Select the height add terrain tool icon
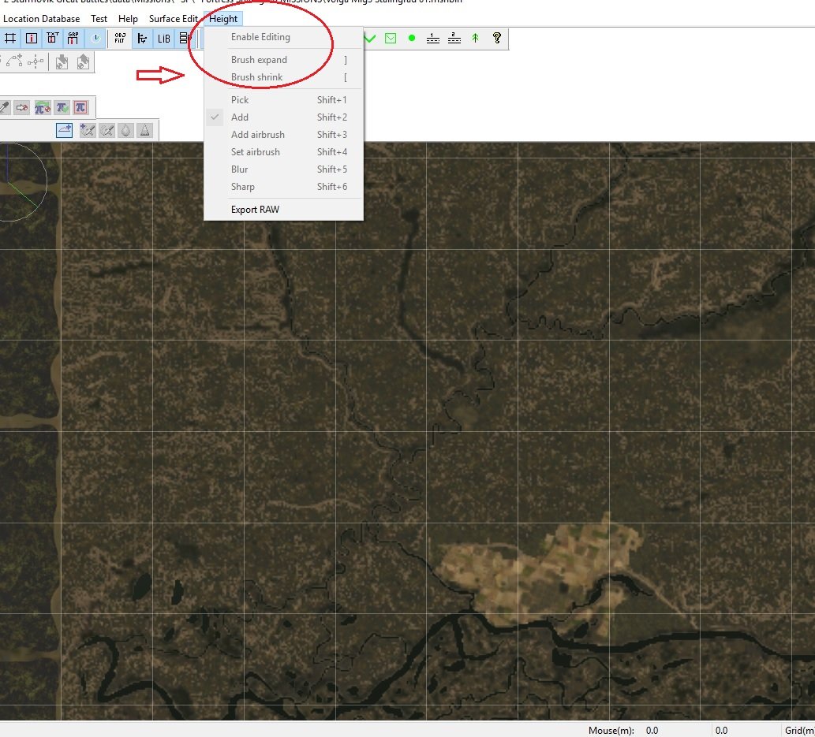Viewport: 815px width, 737px height. pos(65,130)
